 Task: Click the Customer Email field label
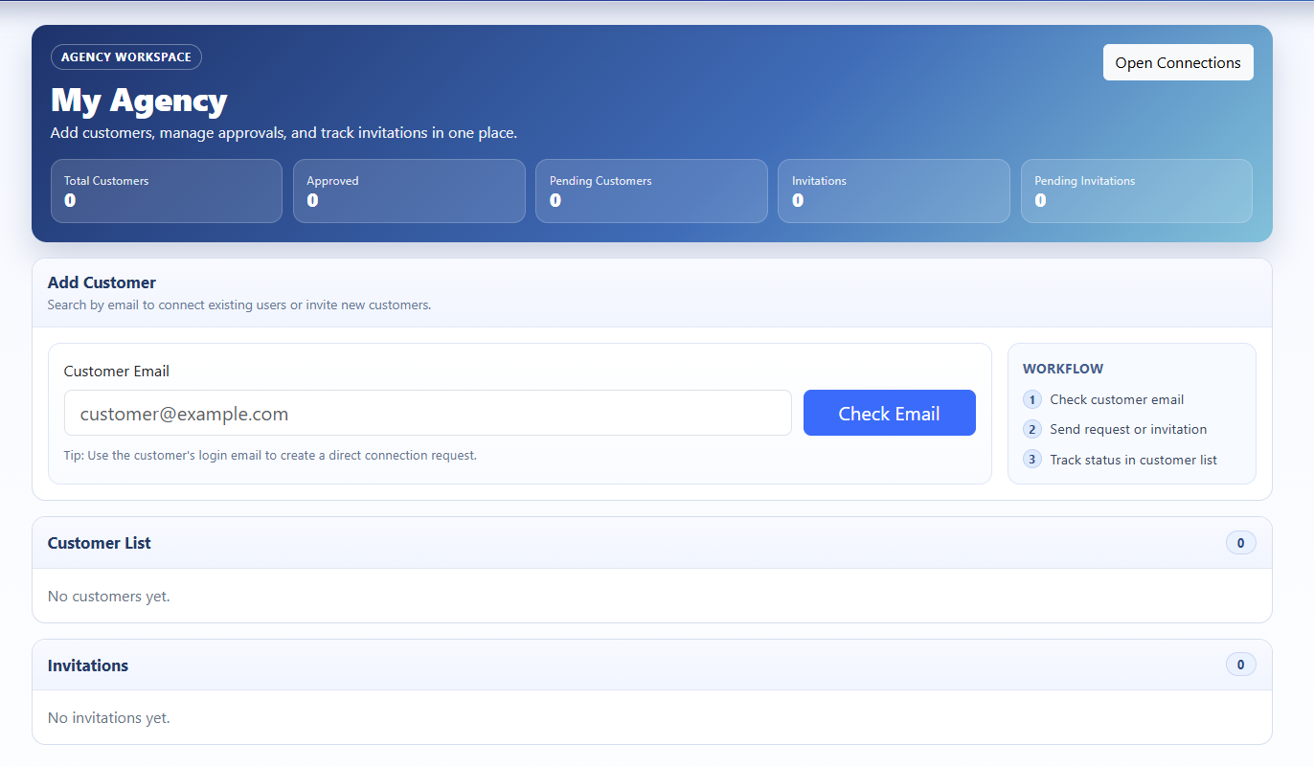point(117,371)
